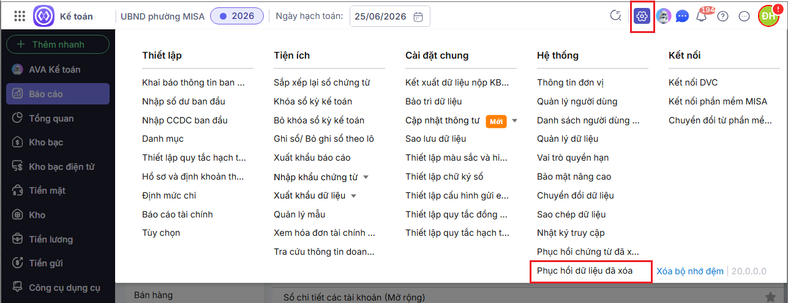Click the Báo cáo sidebar icon
788x303 pixels.
(x=18, y=94)
